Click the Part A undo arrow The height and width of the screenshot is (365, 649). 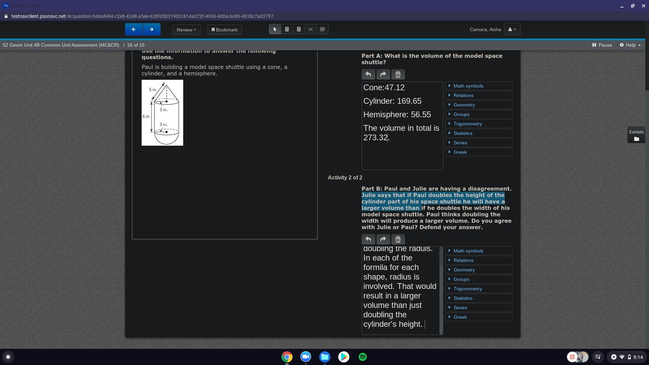click(x=368, y=74)
